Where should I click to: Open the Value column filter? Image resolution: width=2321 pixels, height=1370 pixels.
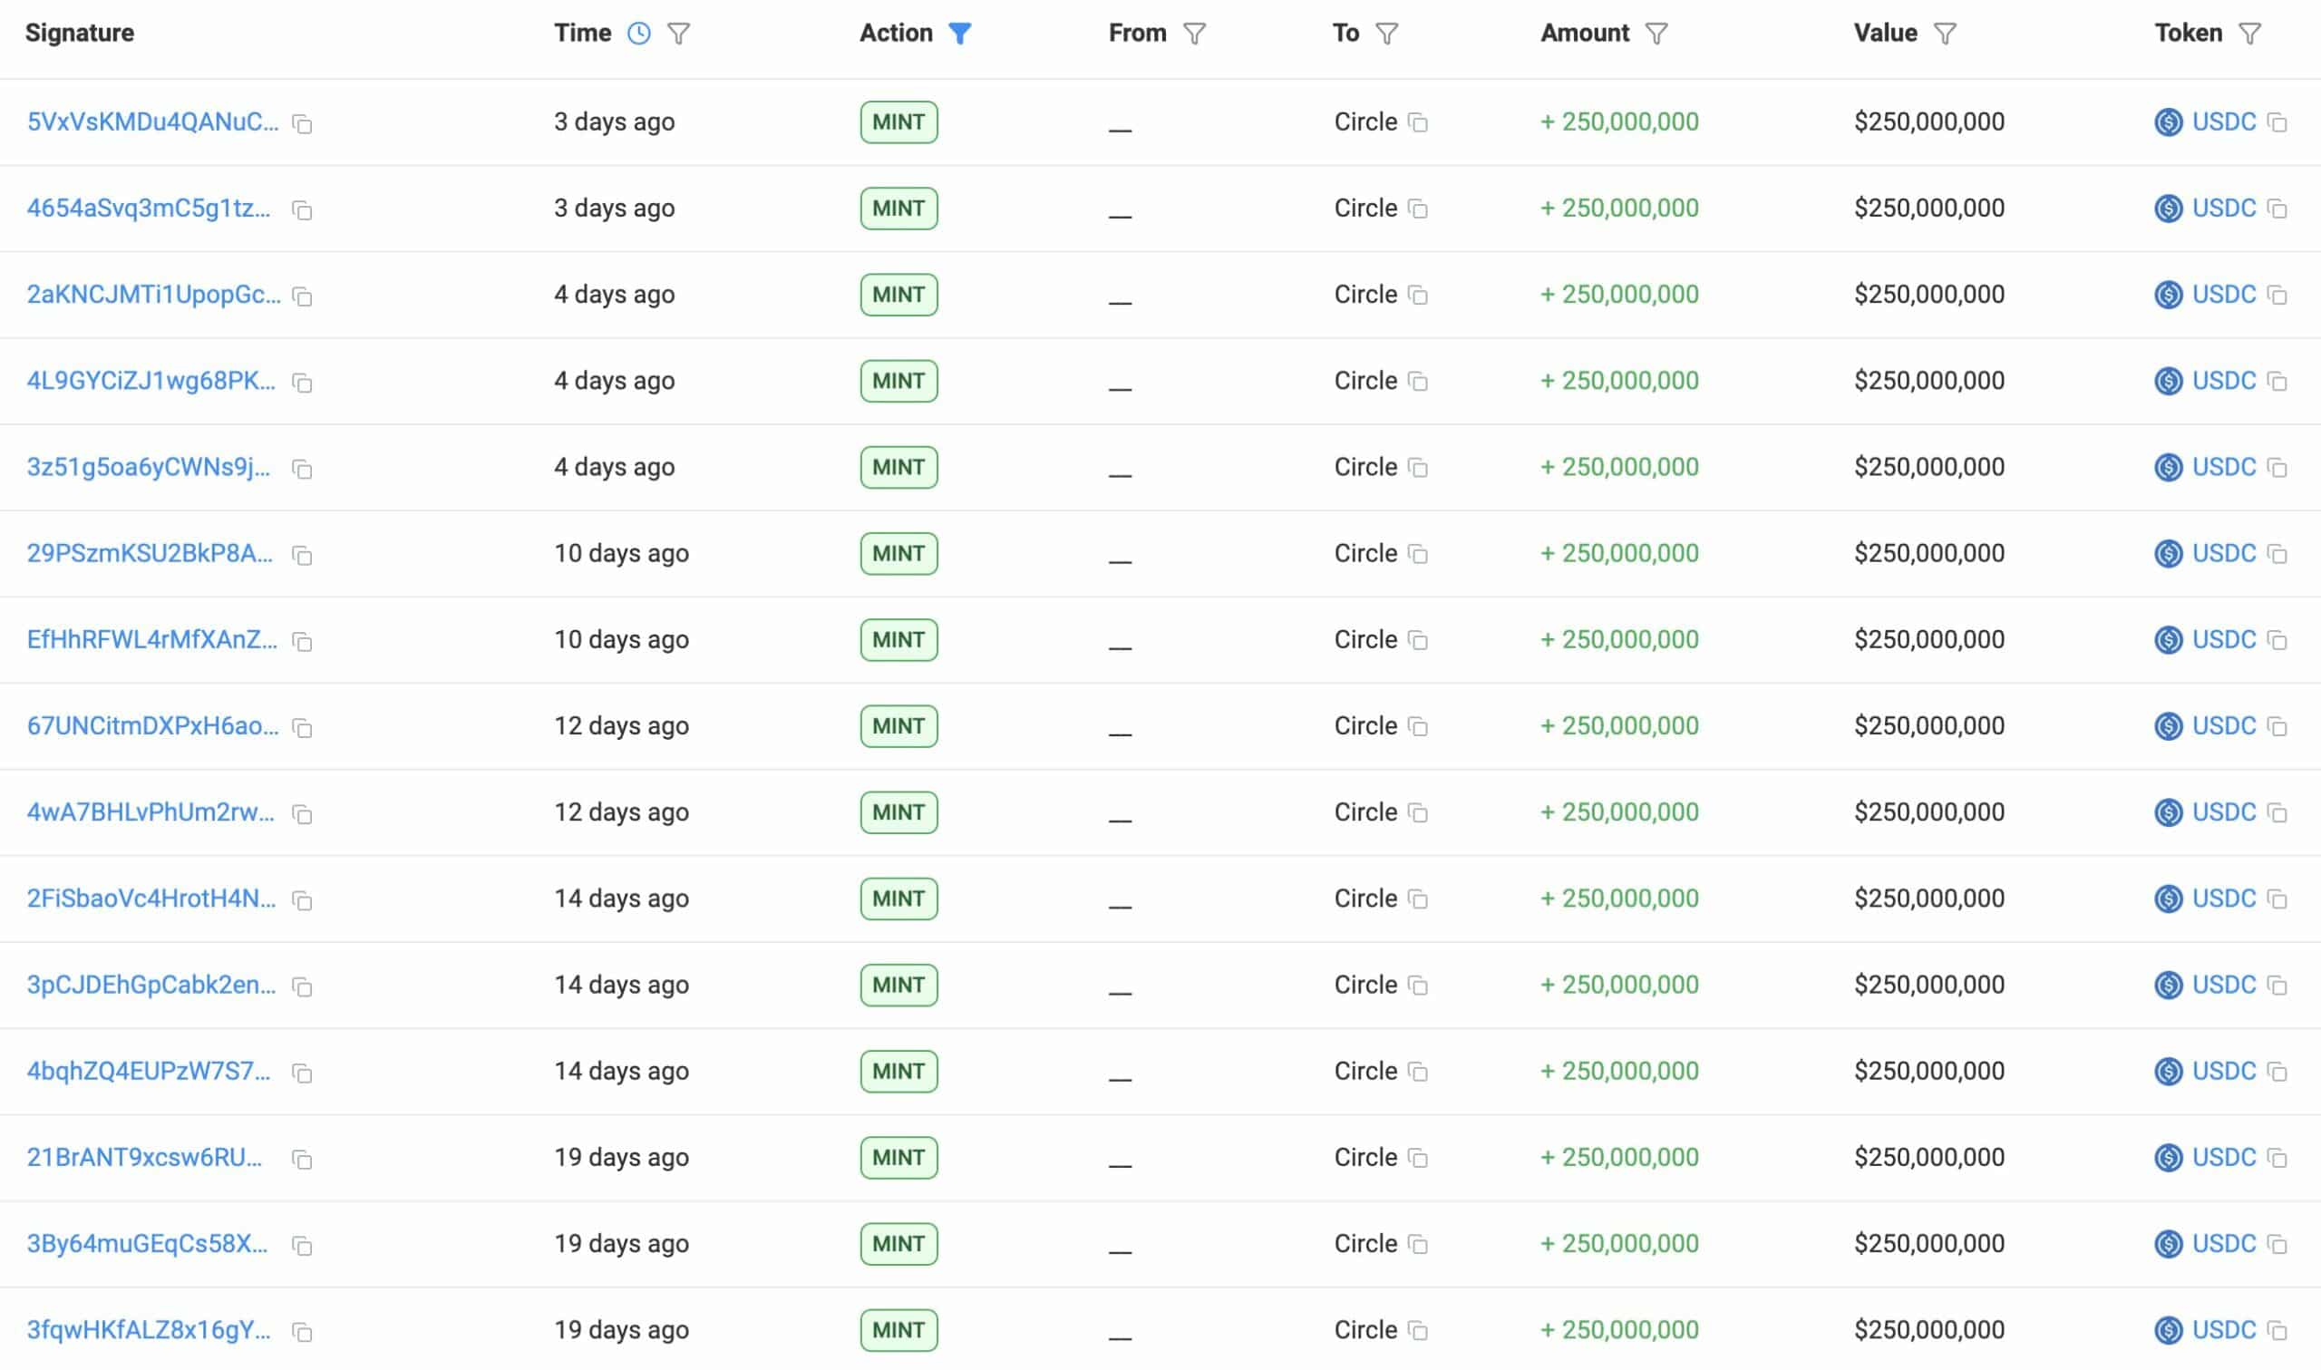click(x=1945, y=34)
